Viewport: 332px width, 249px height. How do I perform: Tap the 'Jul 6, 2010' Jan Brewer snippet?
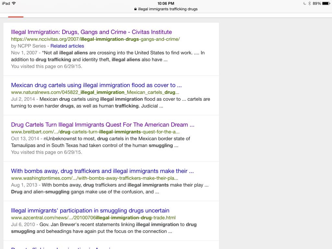click(104, 228)
